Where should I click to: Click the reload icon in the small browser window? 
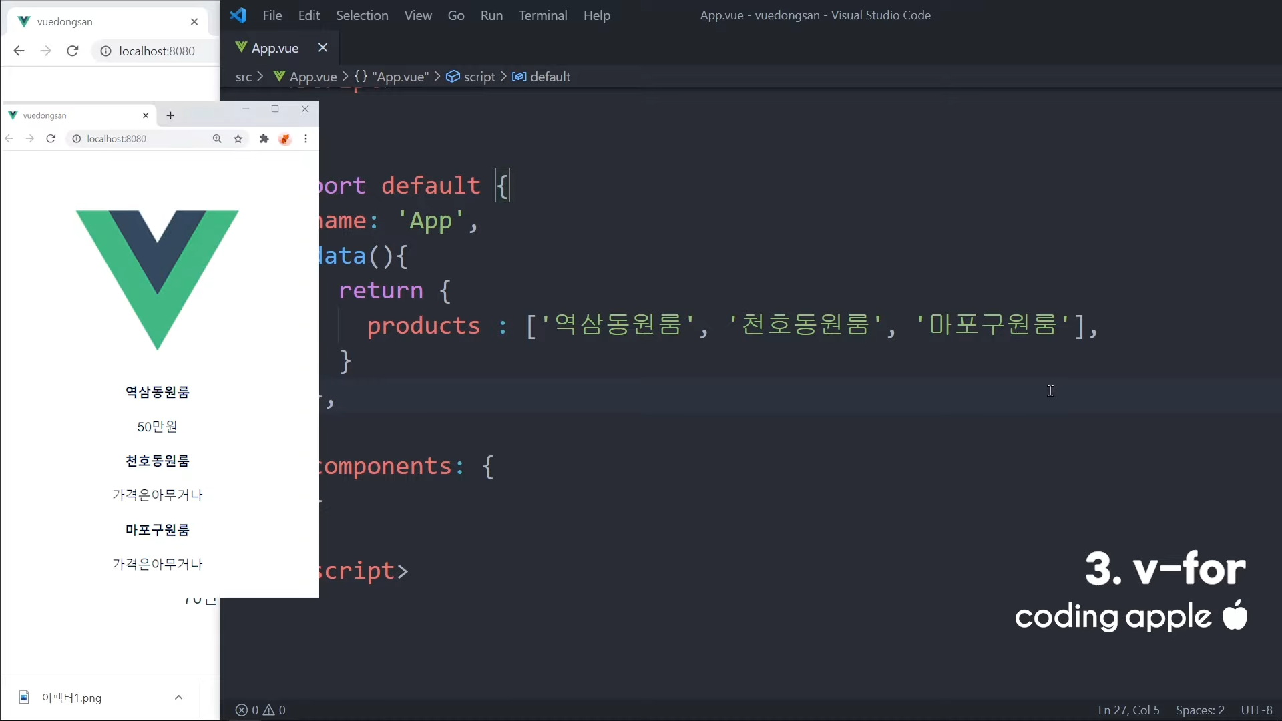pyautogui.click(x=51, y=138)
